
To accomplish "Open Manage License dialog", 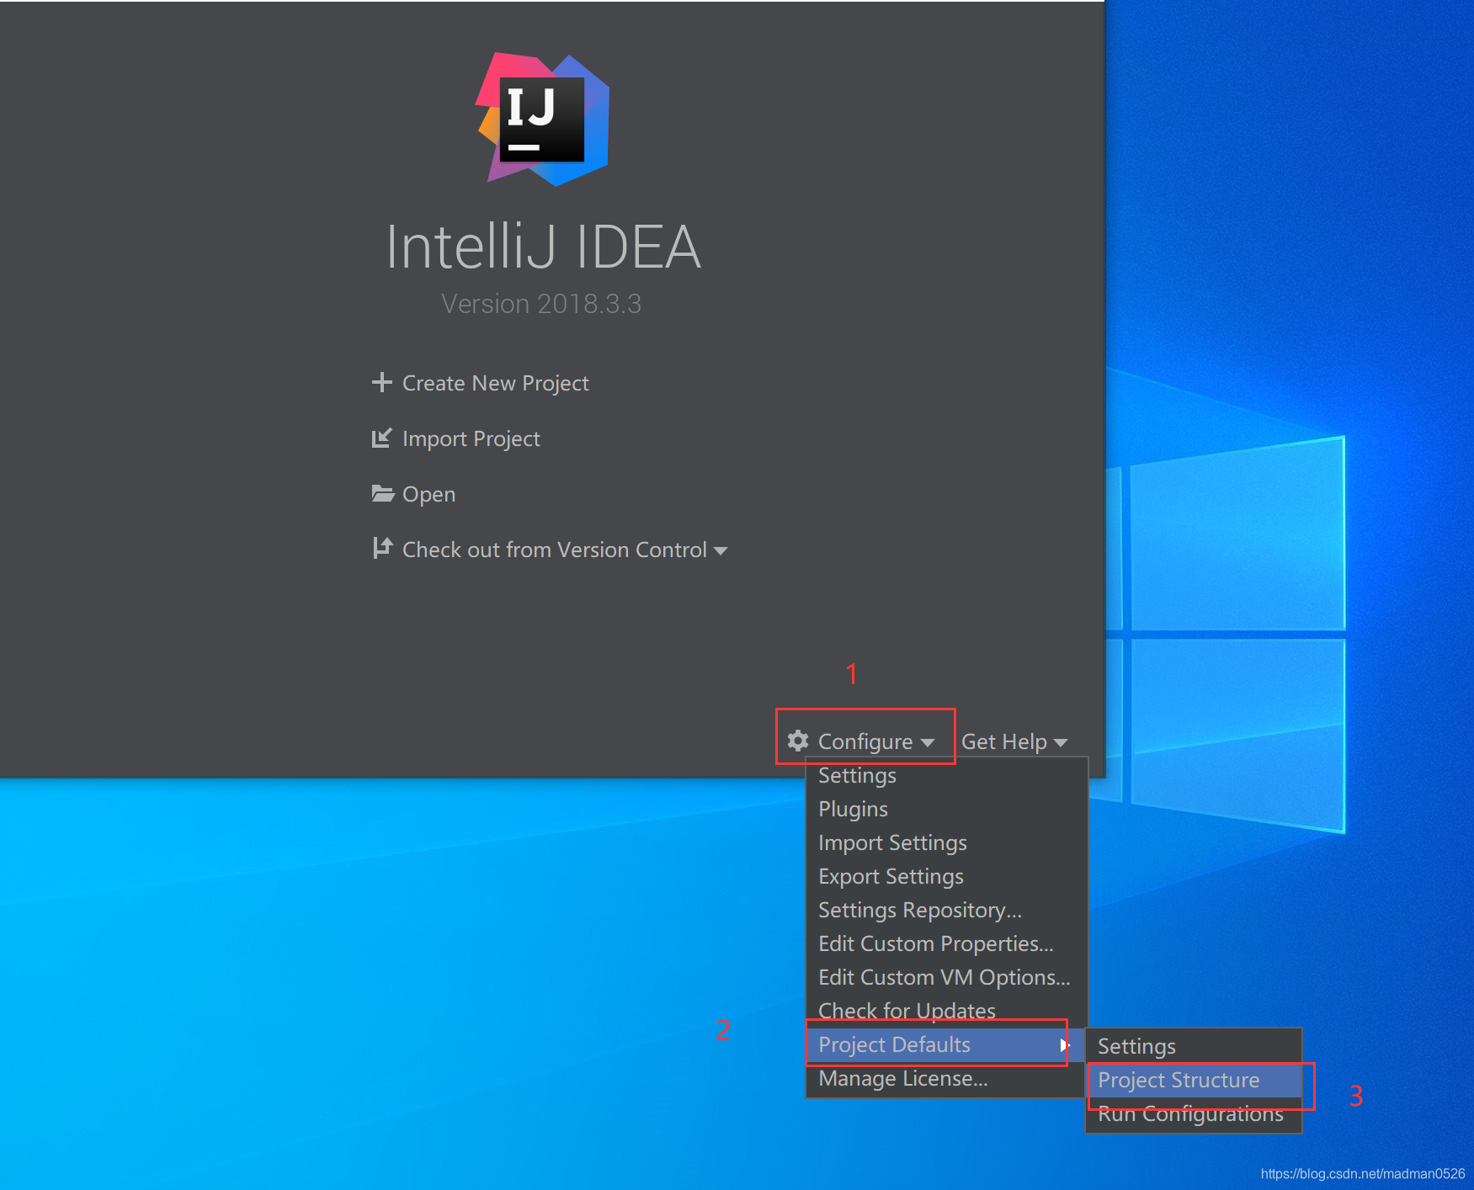I will 903,1078.
